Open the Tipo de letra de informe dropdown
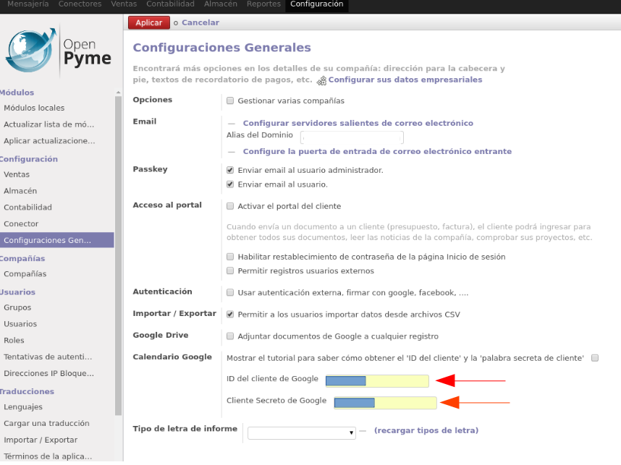 coord(302,432)
